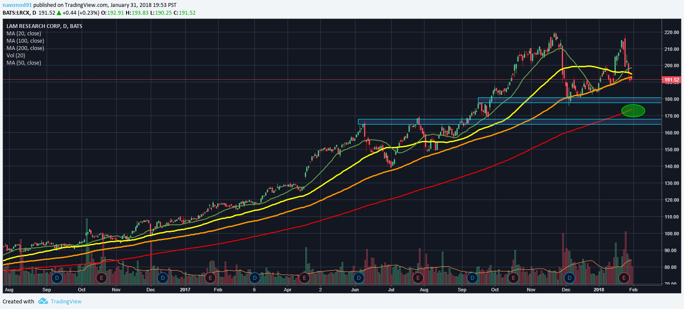The height and width of the screenshot is (309, 684).
Task: Click the dividend marker between Aug and Sep 2016
Action: [57, 278]
